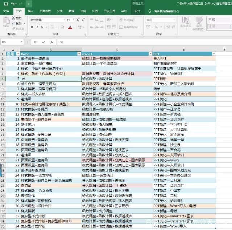
Task: Open the excel column filter dropdown
Action: pyautogui.click(x=150, y=54)
